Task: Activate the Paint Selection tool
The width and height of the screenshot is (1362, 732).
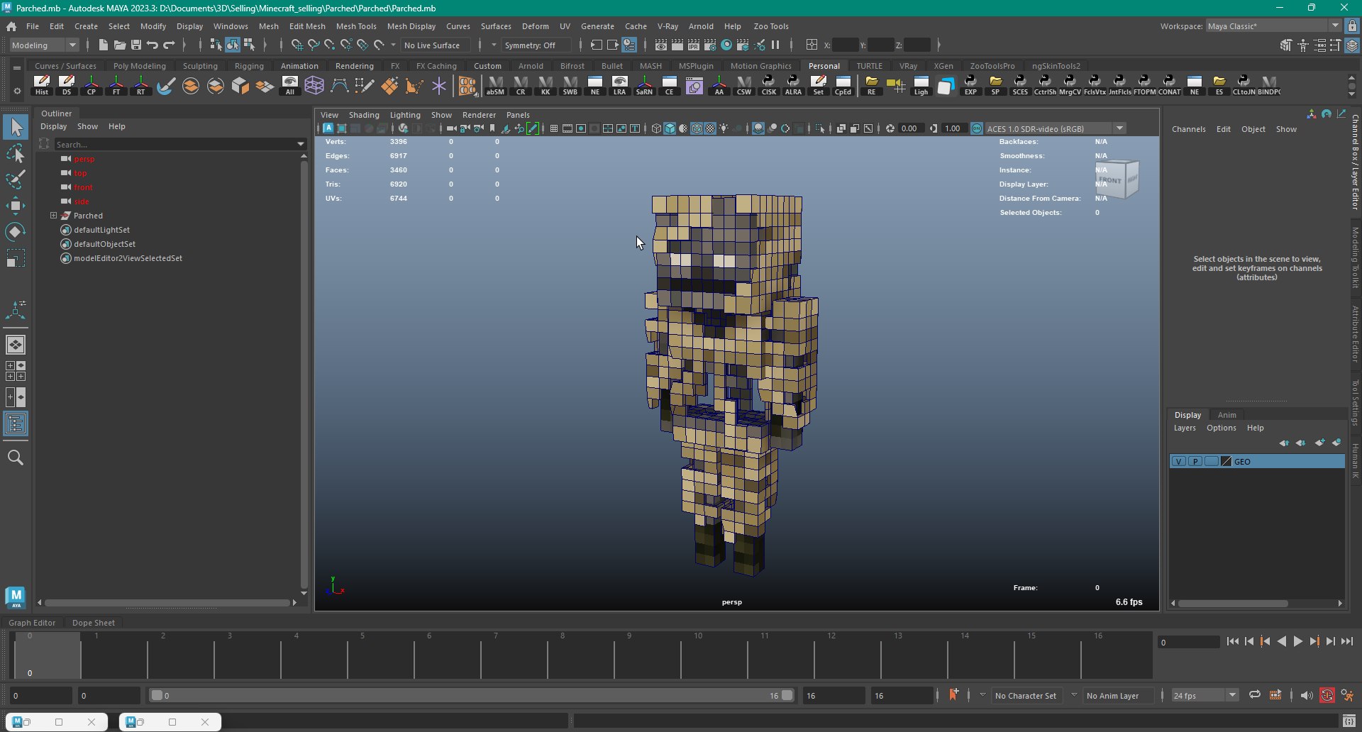Action: click(16, 179)
